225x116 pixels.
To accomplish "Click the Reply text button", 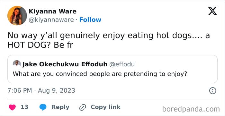I will [60, 107].
